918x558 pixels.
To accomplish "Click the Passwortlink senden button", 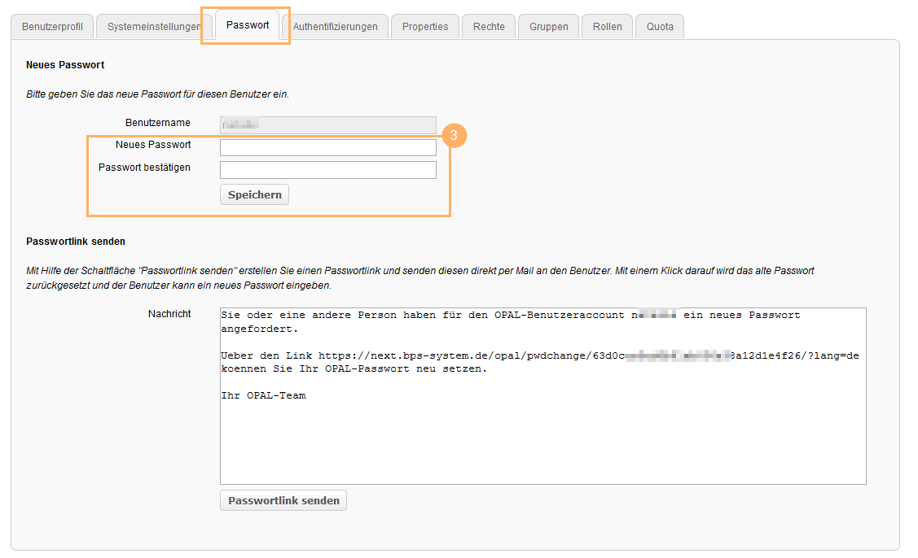I will [x=283, y=500].
